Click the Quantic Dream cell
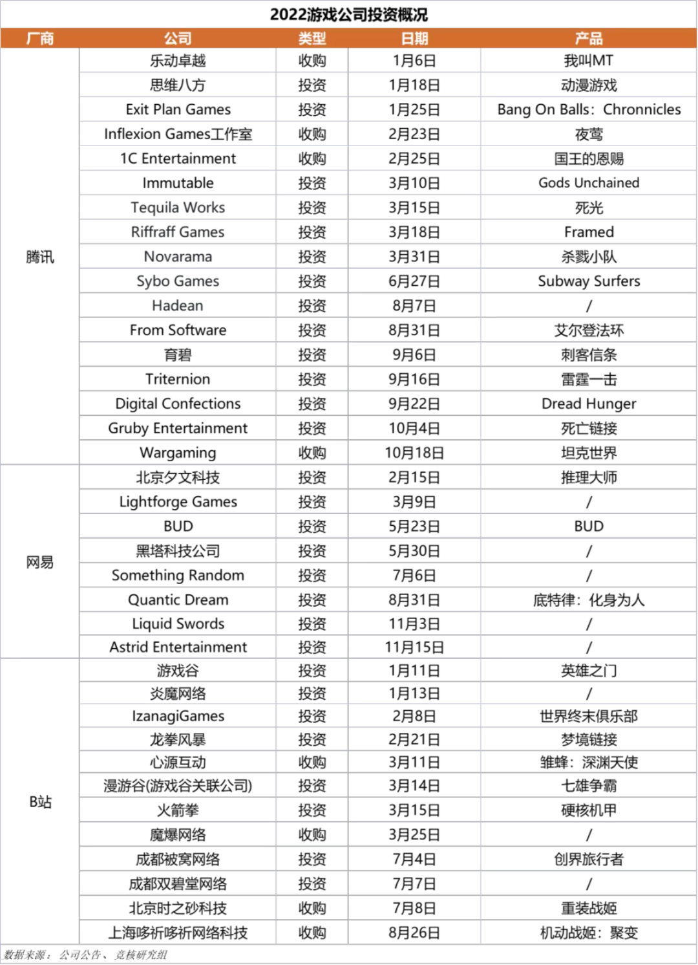698x965 pixels. point(178,600)
